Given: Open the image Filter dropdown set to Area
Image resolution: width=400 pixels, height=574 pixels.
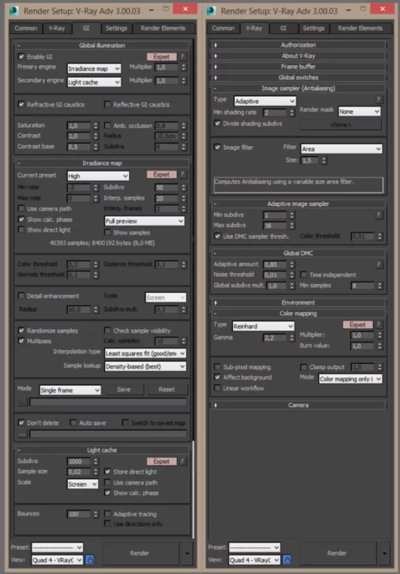Looking at the screenshot, I should (341, 149).
